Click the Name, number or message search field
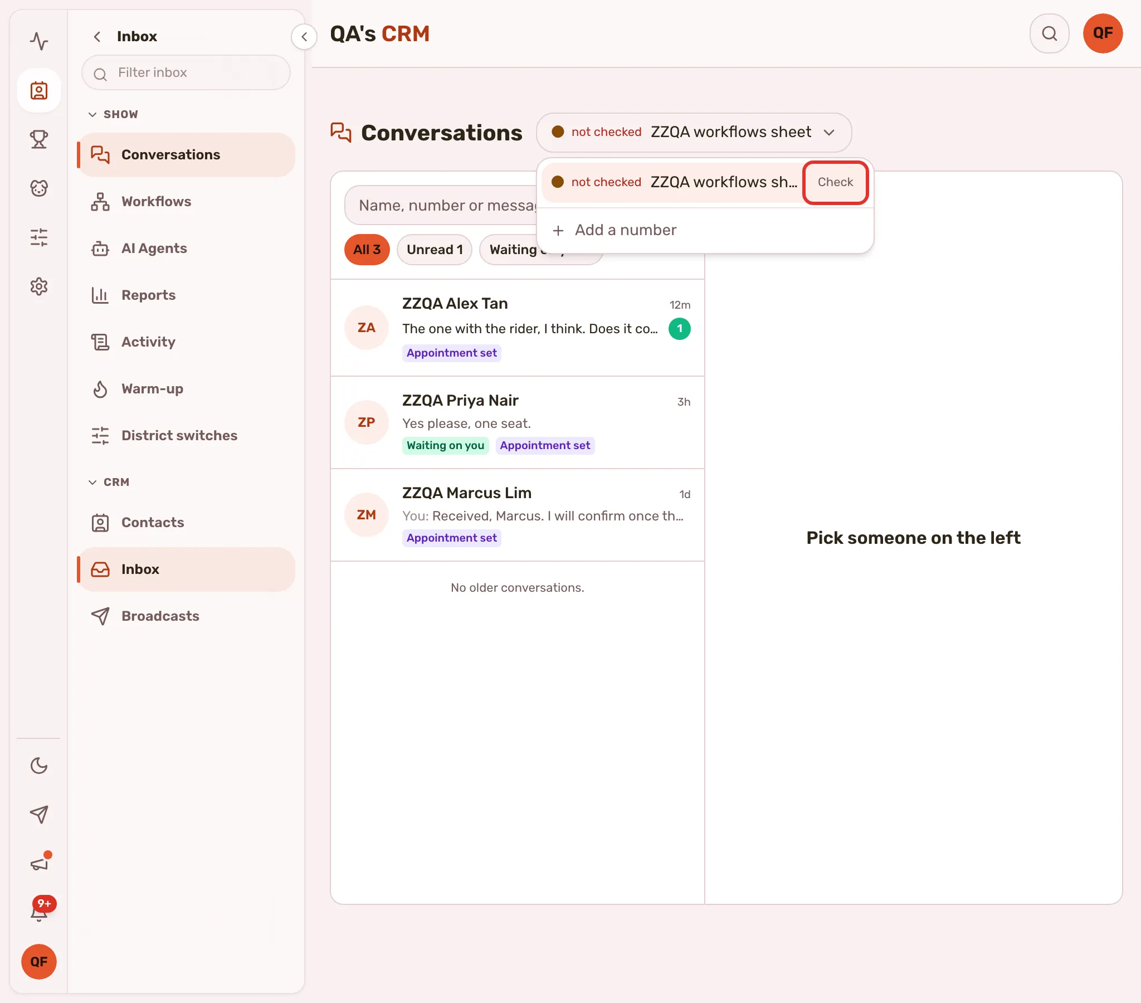Screen dimensions: 1141x1003 tap(441, 206)
